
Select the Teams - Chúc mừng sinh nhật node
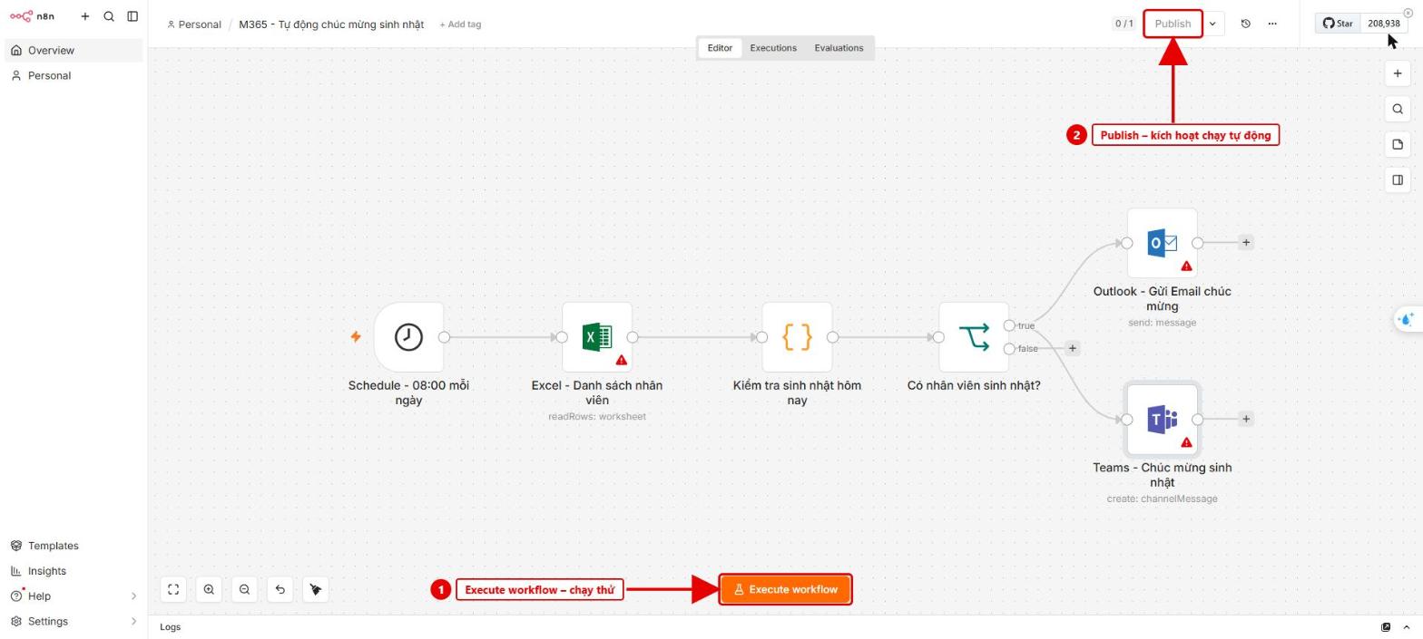[x=1163, y=419]
